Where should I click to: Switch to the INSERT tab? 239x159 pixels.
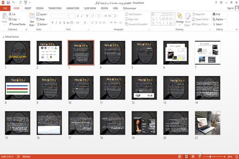click(28, 8)
